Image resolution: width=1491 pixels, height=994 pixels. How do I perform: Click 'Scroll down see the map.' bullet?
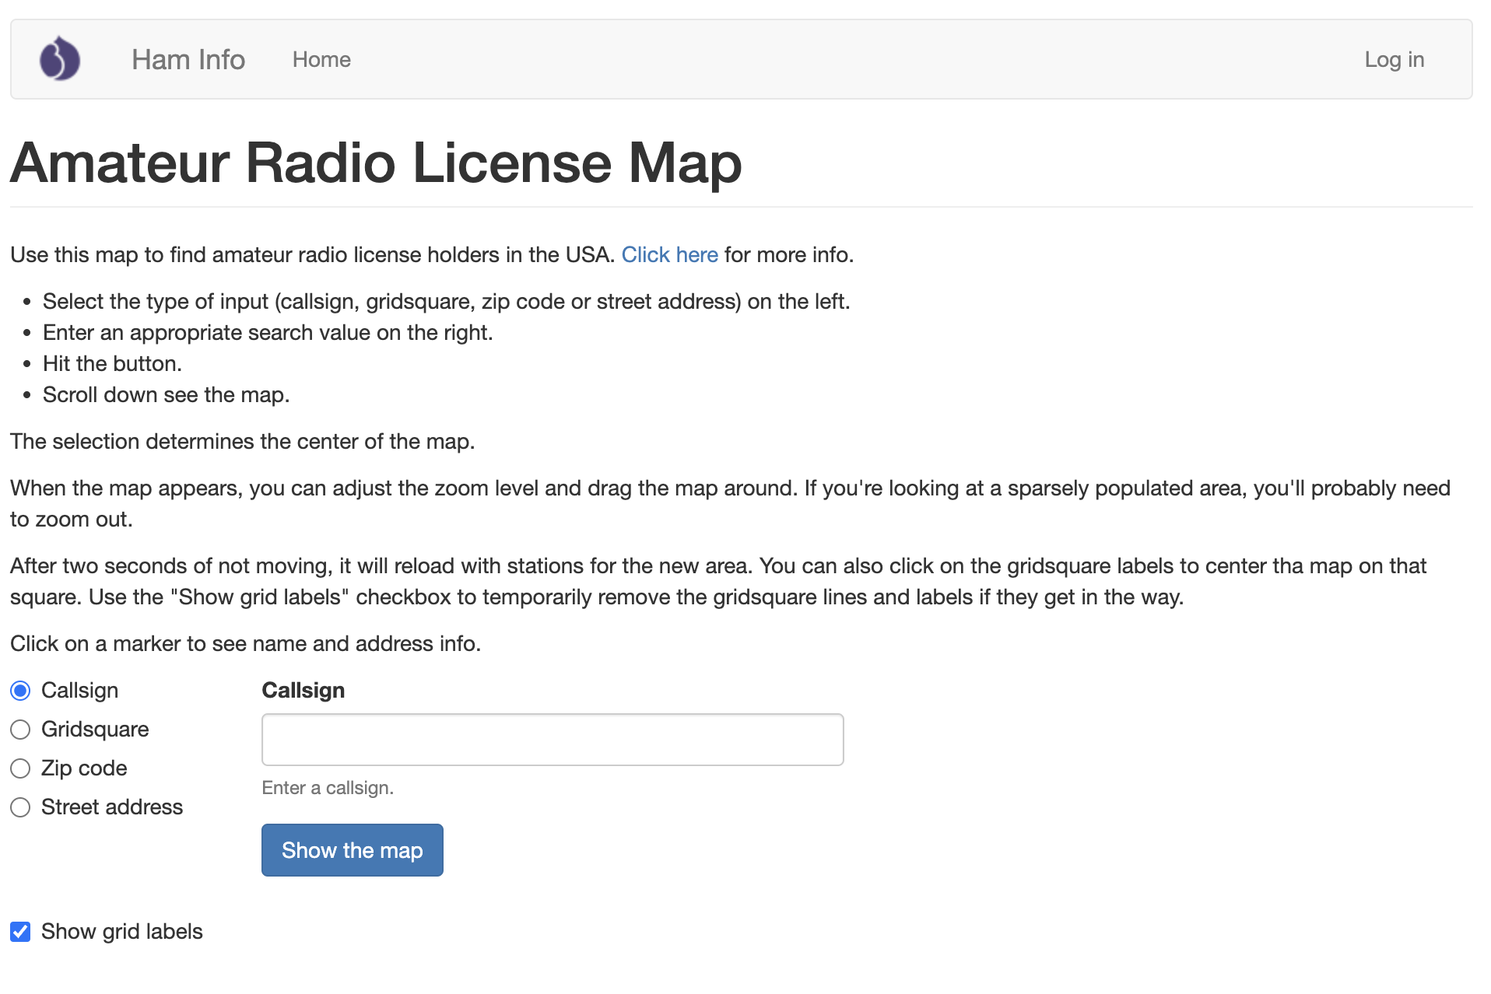[x=166, y=394]
